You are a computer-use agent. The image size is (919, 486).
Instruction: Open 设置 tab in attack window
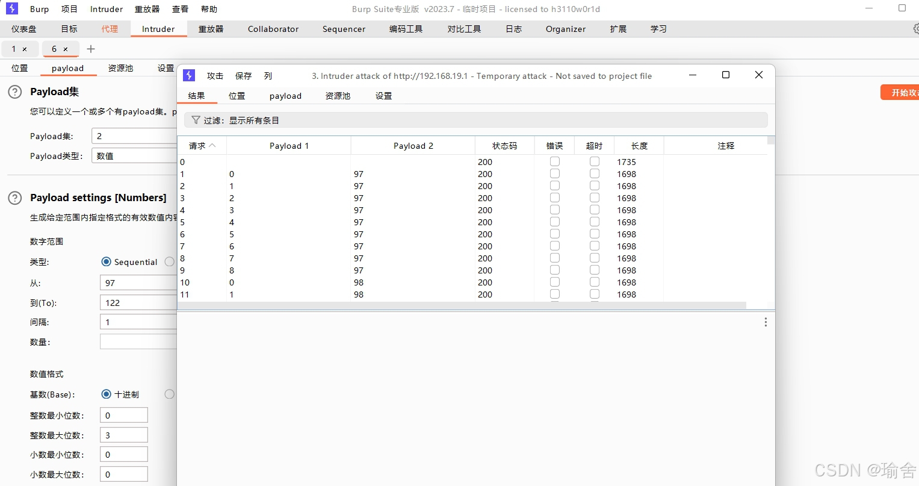point(383,96)
